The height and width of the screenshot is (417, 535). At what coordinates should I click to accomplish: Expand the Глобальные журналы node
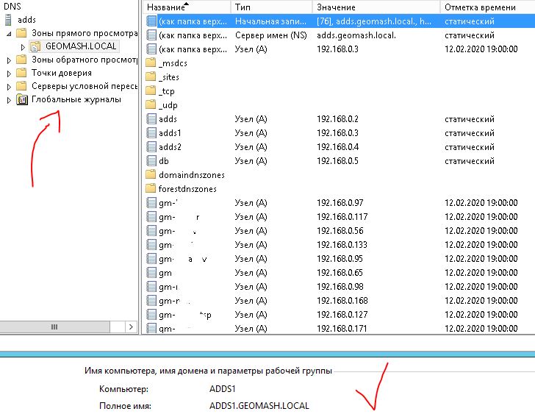click(10, 100)
